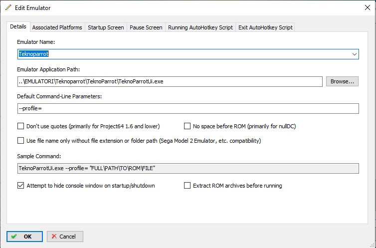Close the Edit Emulator dialog

367,7
